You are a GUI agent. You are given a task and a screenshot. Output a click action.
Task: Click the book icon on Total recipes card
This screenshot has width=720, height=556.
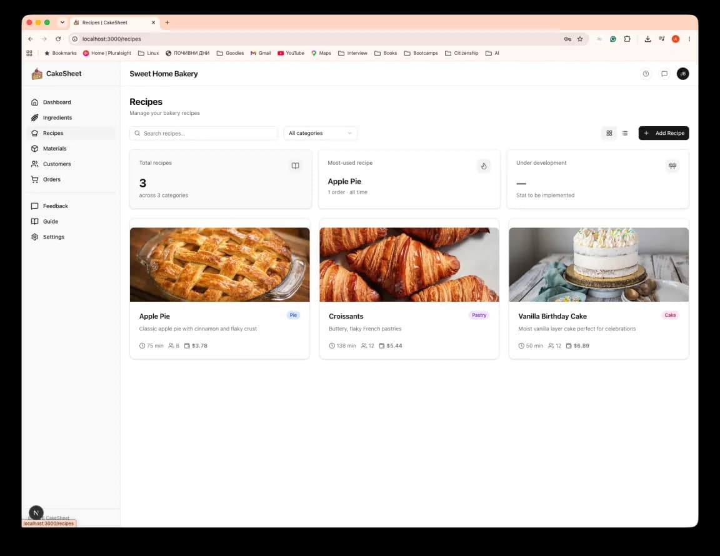click(x=295, y=166)
